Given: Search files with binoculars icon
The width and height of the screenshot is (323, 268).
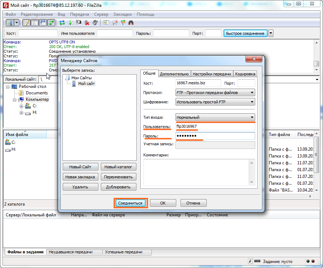Looking at the screenshot, I should tap(131, 23).
